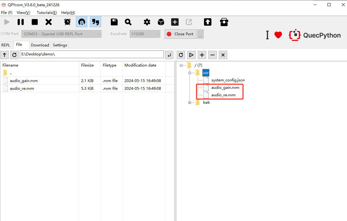Click the magnifier search icon
The width and height of the screenshot is (347, 221).
(x=128, y=22)
